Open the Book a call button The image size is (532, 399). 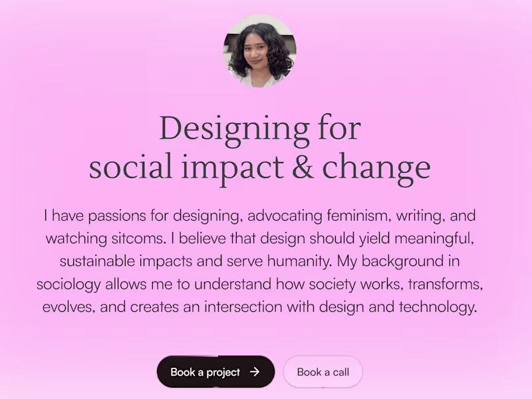(323, 372)
